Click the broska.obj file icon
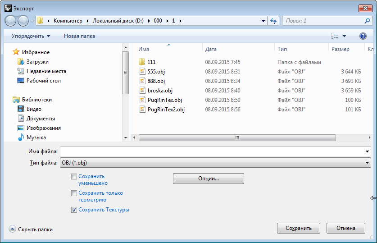 142,90
